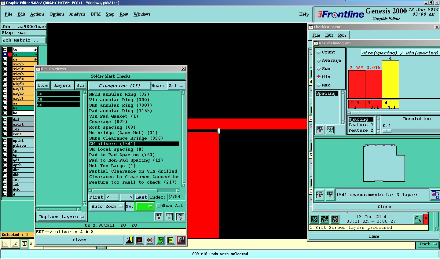Open the Rout menu
This screenshot has height=260, width=440.
coord(124,14)
